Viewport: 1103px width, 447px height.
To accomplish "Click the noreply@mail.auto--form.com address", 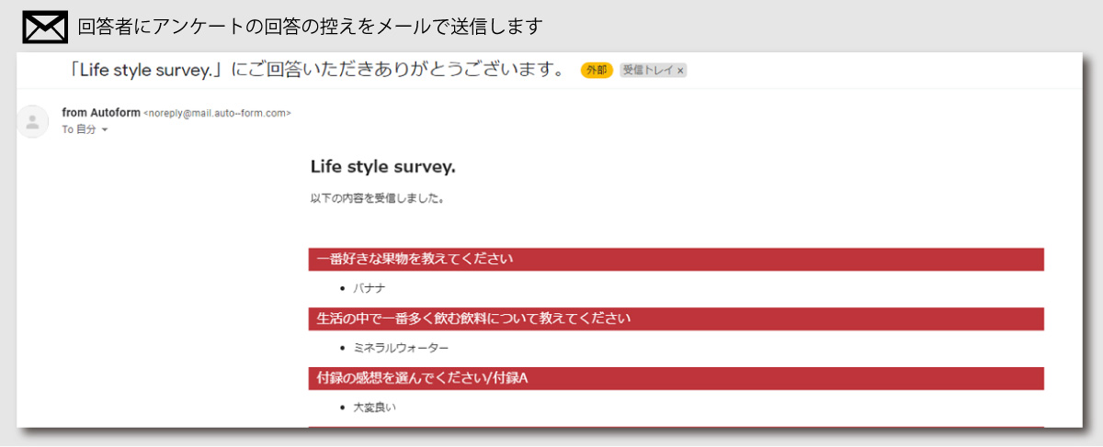I will [x=218, y=113].
